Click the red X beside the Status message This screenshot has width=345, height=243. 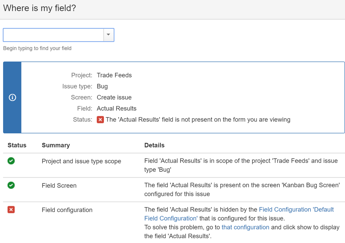click(x=100, y=120)
